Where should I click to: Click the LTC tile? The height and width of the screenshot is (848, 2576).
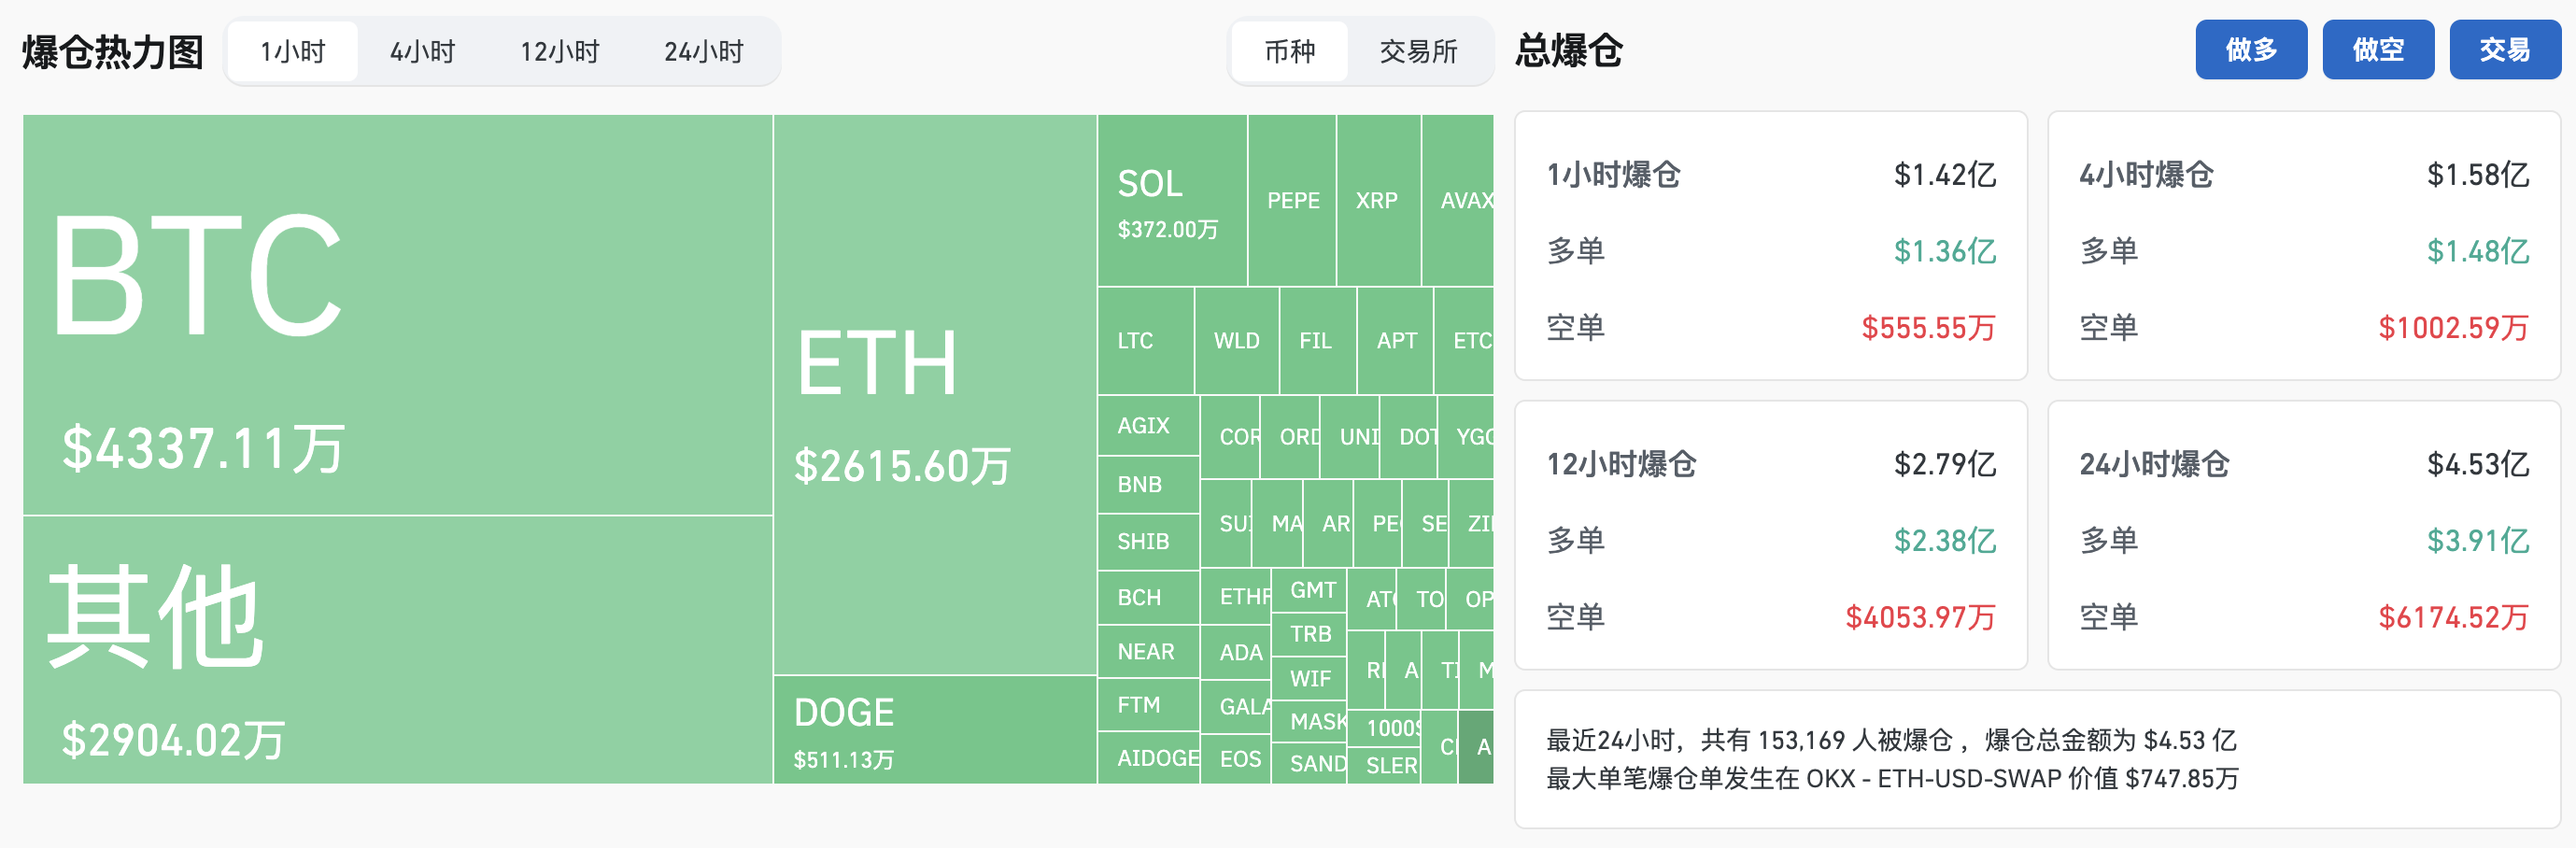[1145, 341]
